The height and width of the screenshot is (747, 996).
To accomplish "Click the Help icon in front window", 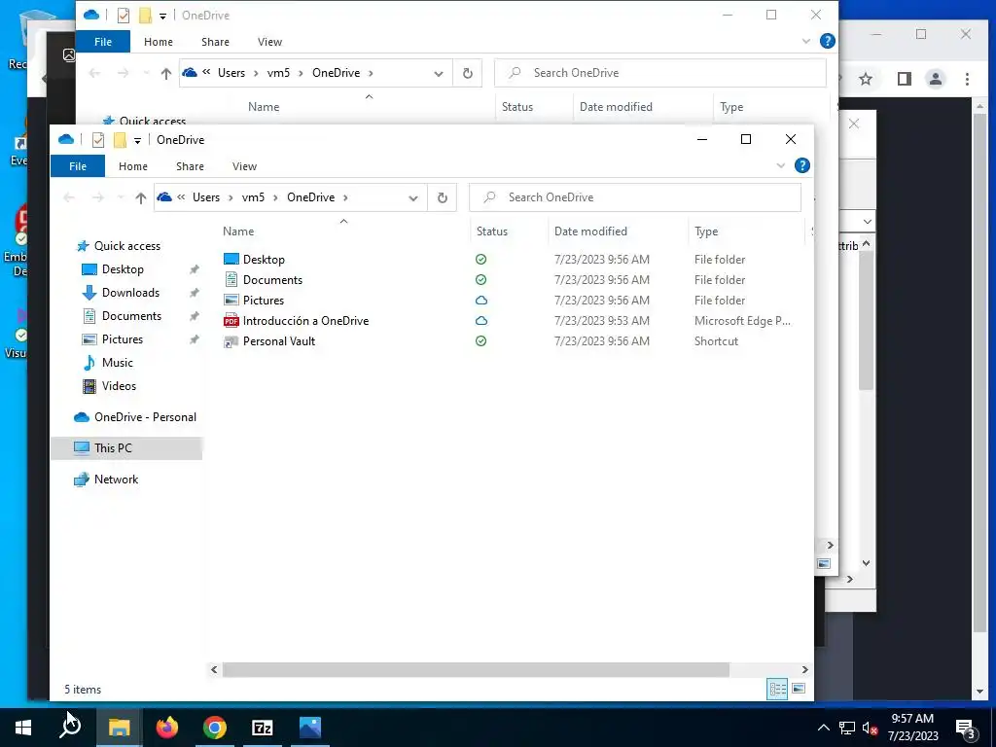I will 802,165.
